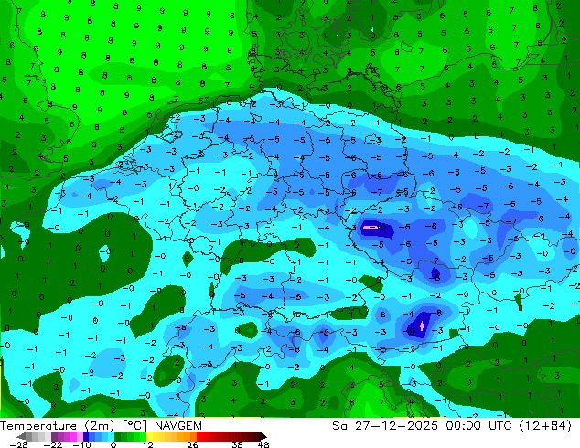Click the dark brown right arrow end of the legend
Screen dimensions: 580x448
coord(263,437)
